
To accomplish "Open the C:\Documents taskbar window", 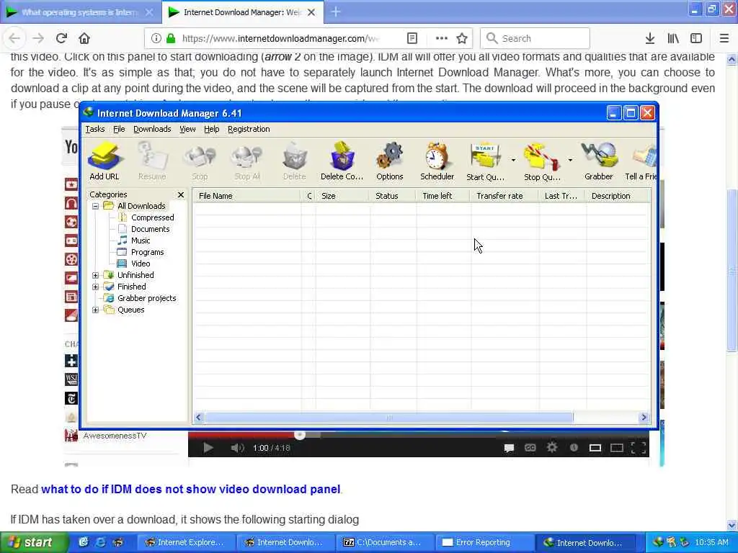I will (x=384, y=543).
